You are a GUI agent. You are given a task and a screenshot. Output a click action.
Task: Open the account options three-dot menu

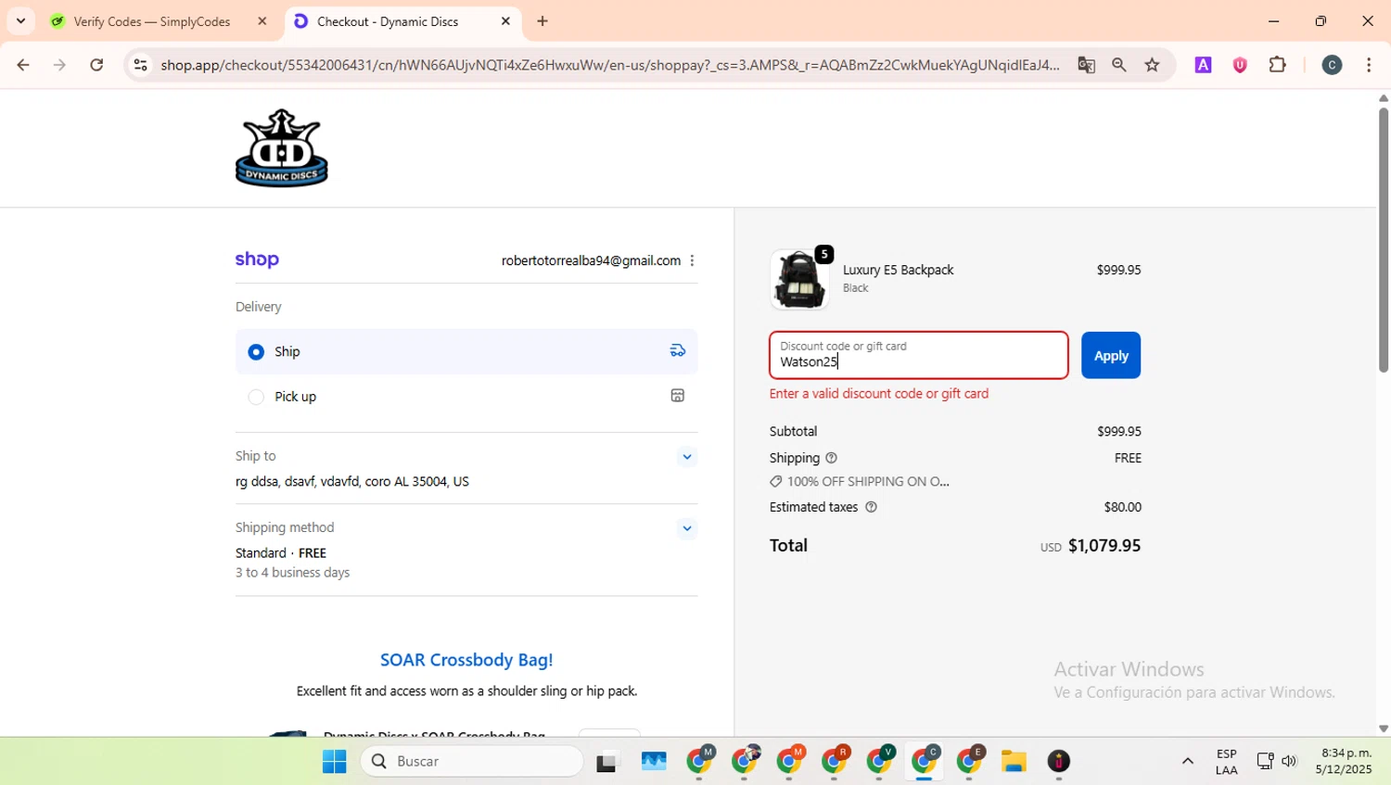pyautogui.click(x=692, y=260)
